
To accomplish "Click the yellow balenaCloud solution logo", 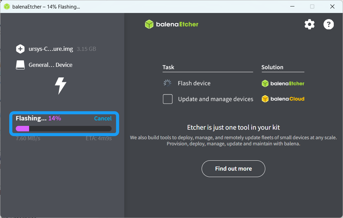I will click(283, 99).
